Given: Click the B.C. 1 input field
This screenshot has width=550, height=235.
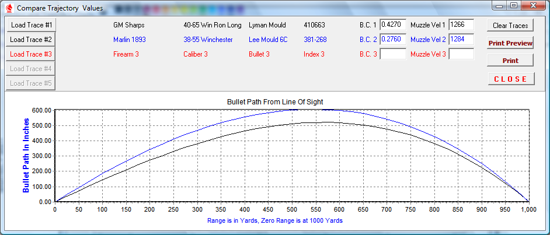Looking at the screenshot, I should click(392, 25).
